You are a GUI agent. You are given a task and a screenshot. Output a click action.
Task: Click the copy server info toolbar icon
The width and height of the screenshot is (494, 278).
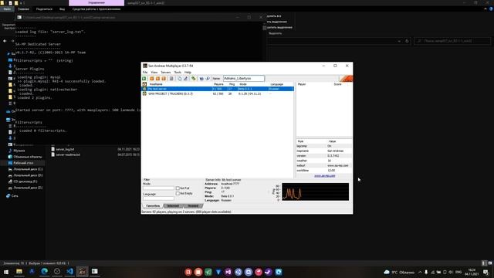pos(179,79)
